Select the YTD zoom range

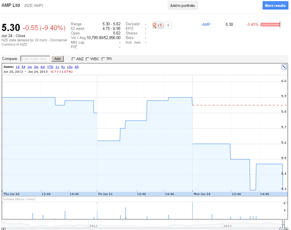point(50,67)
